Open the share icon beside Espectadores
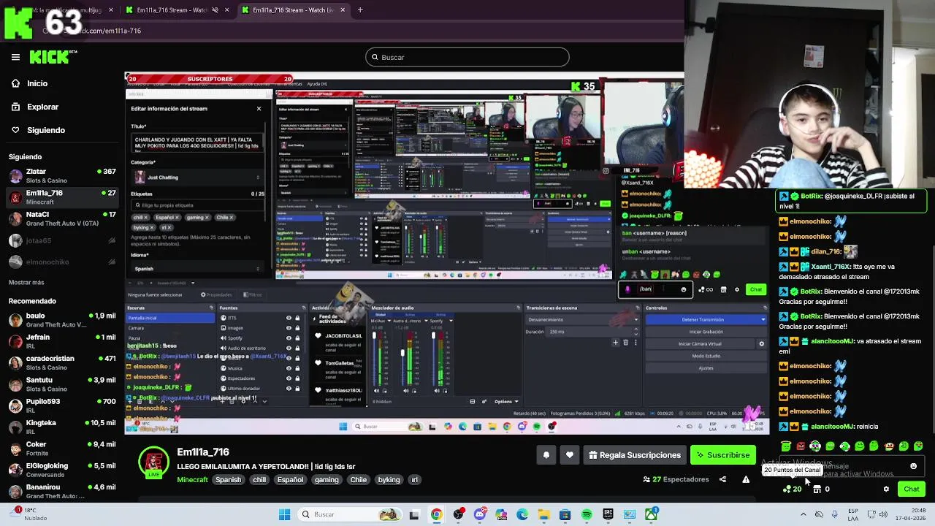This screenshot has height=526, width=935. [722, 479]
